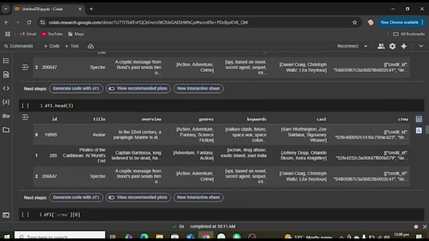Dismiss the status bar with X
The width and height of the screenshot is (429, 241).
click(425, 227)
